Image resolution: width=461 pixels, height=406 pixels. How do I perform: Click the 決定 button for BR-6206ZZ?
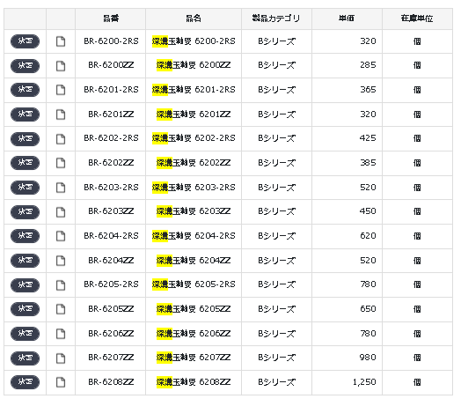coord(25,333)
